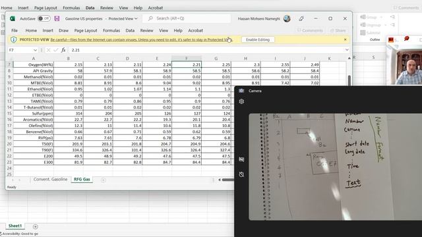Click Comments button in background Excel
This screenshot has width=422, height=237.
[406, 8]
